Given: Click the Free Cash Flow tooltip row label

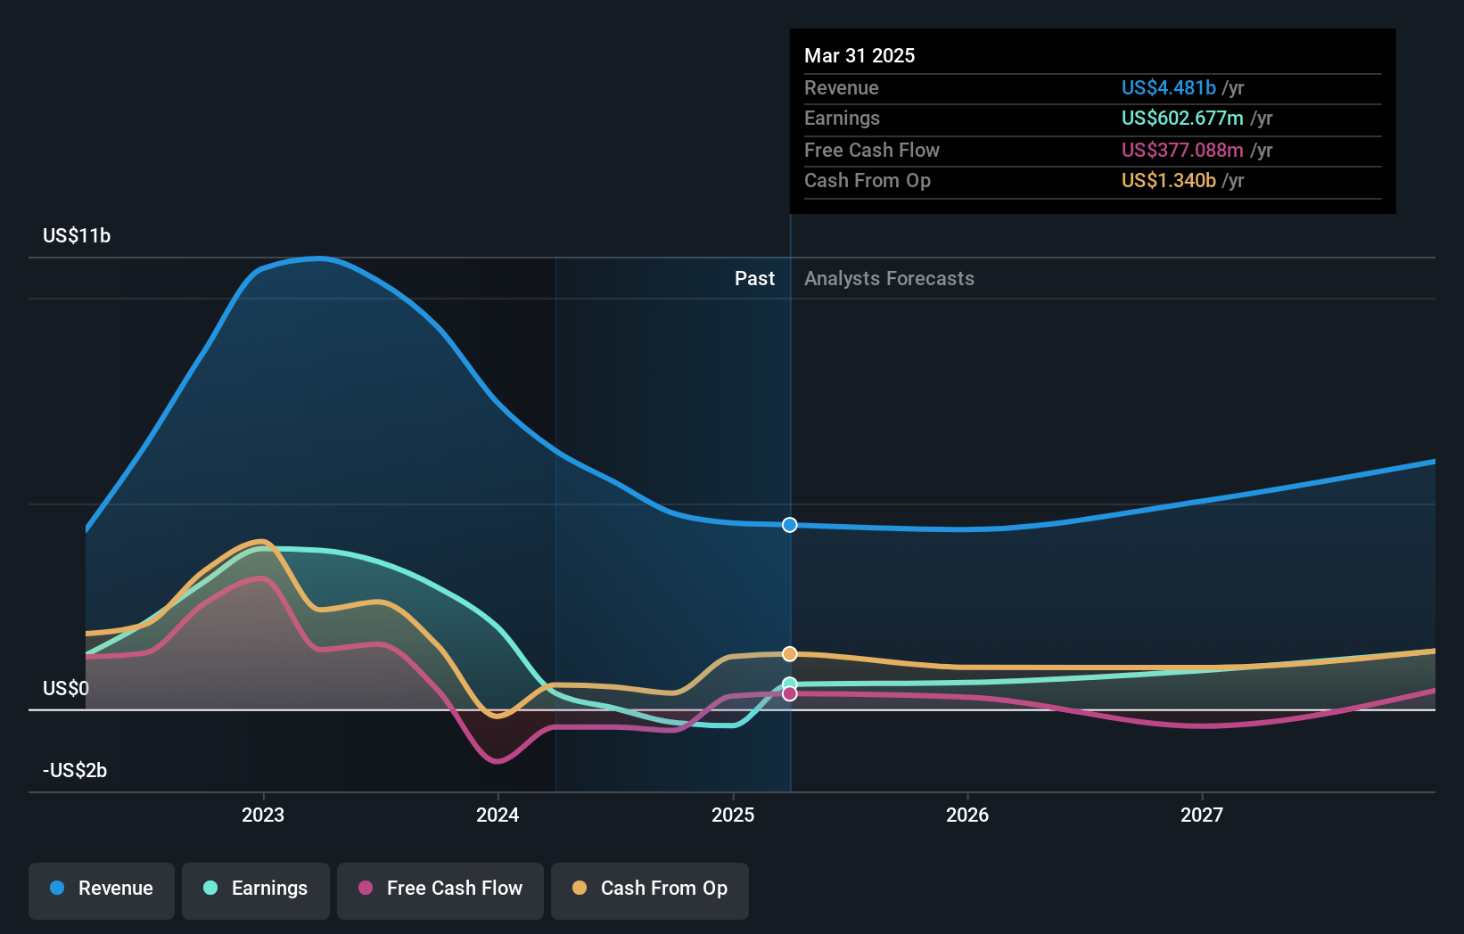Looking at the screenshot, I should pos(872,150).
